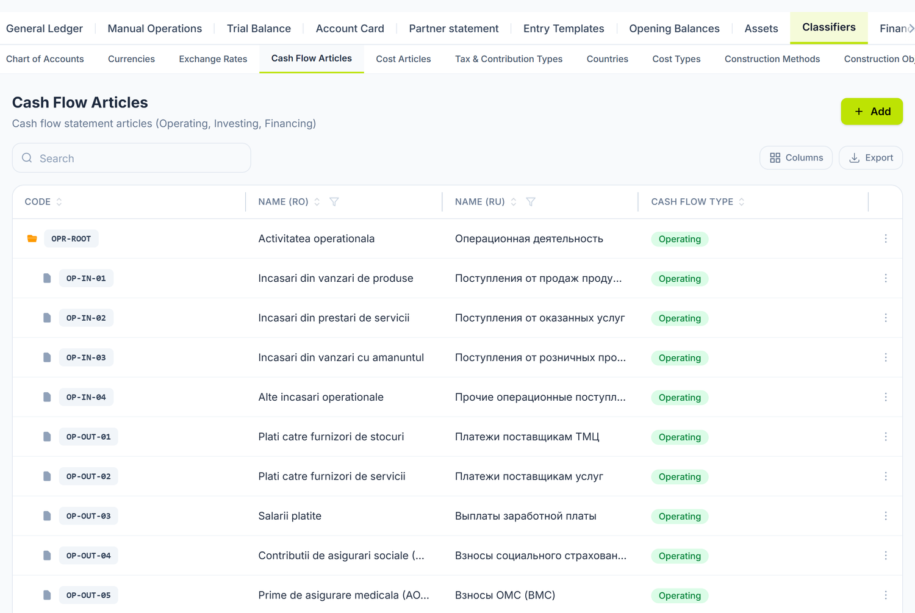Open the Partner statement tab
Image resolution: width=915 pixels, height=613 pixels.
454,29
